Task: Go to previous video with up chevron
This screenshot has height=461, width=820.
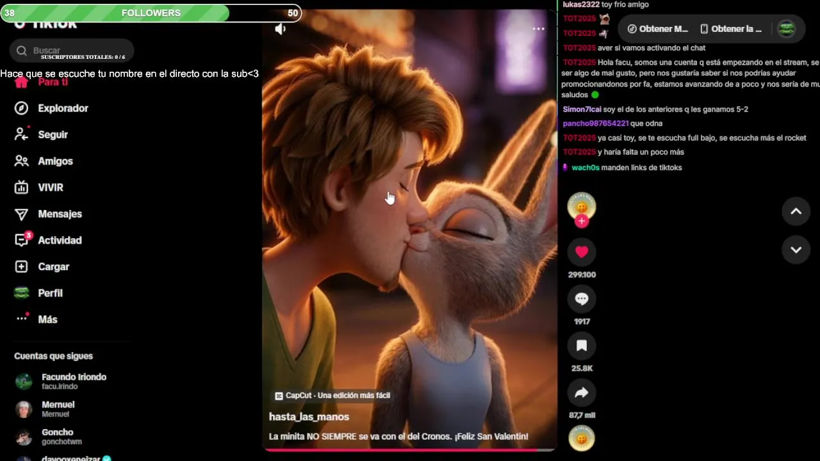Action: click(796, 212)
